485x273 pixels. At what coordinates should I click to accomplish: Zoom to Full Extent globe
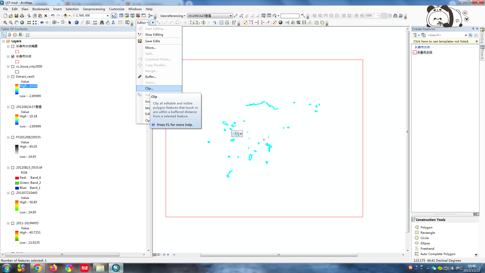pyautogui.click(x=22, y=22)
